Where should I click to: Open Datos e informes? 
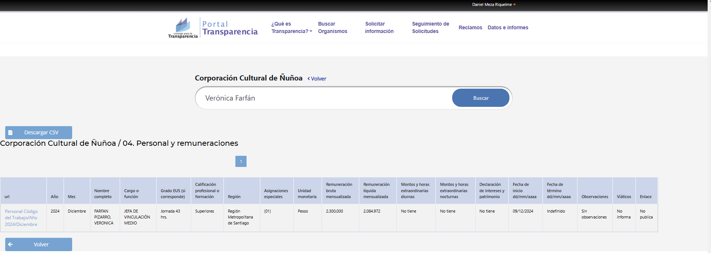(x=508, y=27)
